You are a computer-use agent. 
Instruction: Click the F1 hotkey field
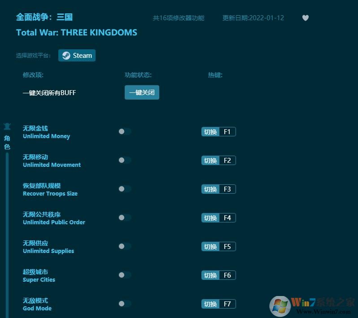tap(227, 132)
